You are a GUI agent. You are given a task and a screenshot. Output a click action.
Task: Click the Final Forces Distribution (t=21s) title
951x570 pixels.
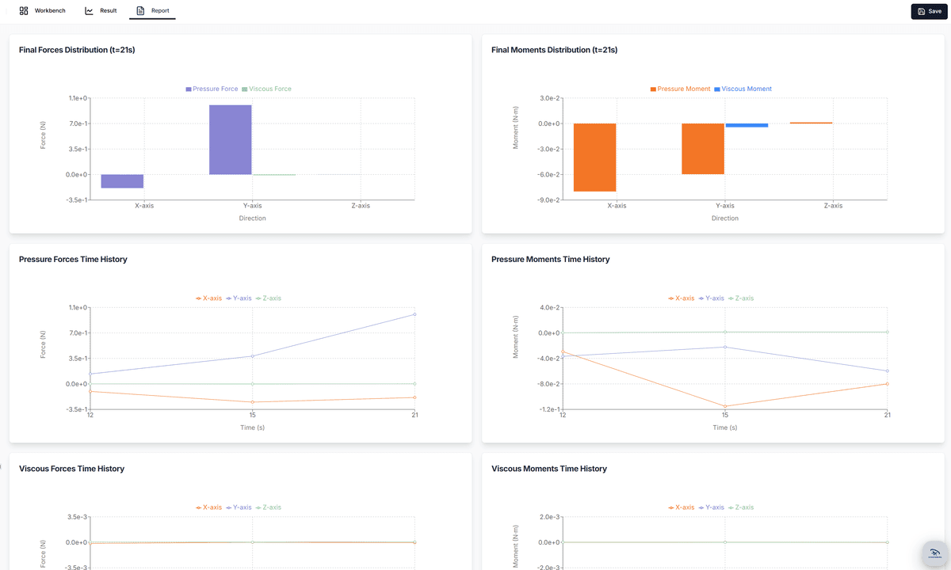[x=77, y=50]
